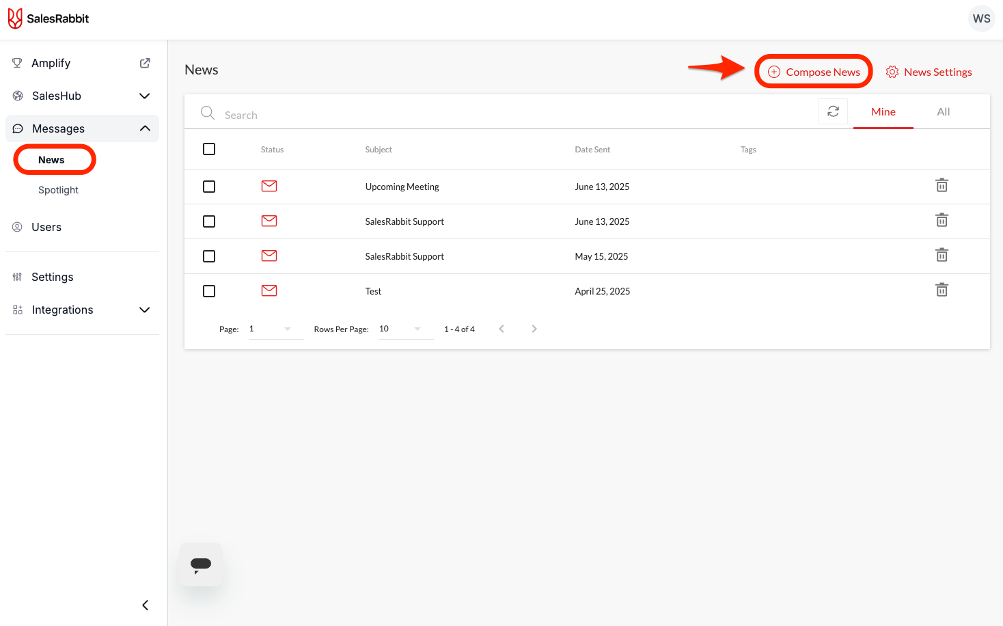This screenshot has height=626, width=1003.
Task: Sort by the Subject column header
Action: pos(379,150)
